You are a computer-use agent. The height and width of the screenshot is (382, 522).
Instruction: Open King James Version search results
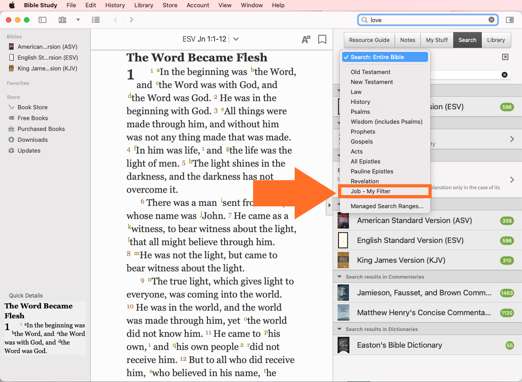tap(400, 260)
